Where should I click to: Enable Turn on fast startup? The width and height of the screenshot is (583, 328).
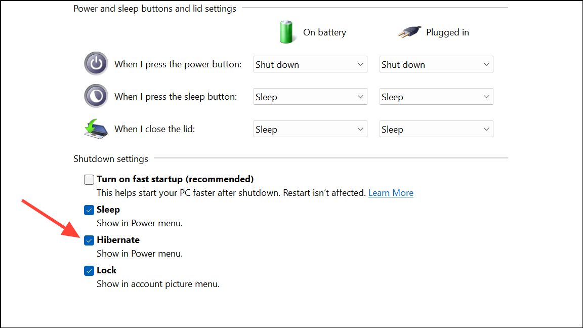click(x=89, y=179)
